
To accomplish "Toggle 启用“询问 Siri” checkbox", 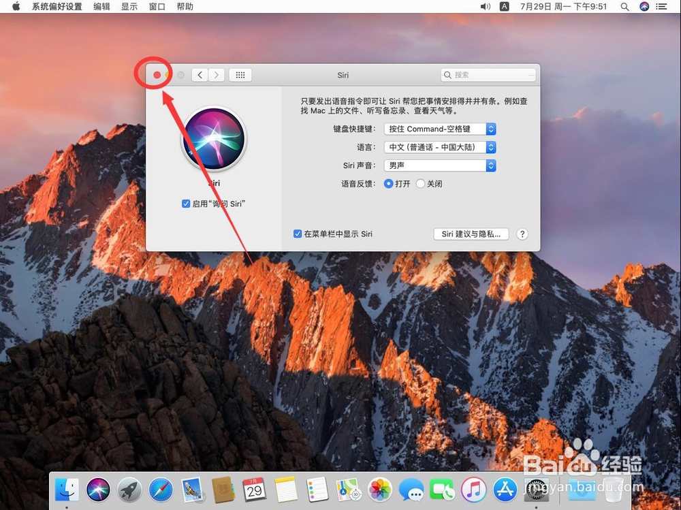I will click(x=186, y=204).
